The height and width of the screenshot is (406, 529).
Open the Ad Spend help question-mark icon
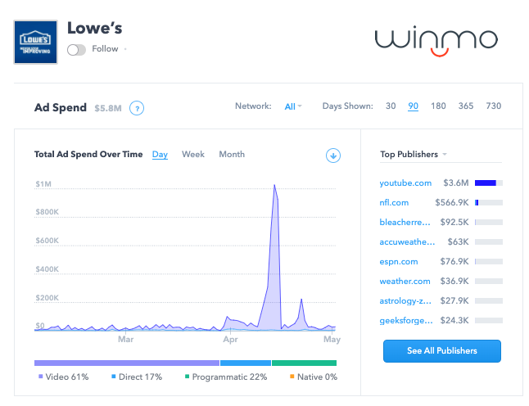[137, 108]
